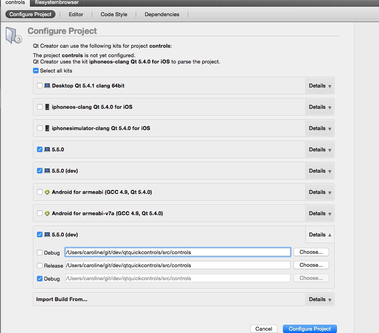Toggle the Select all kits checkbox

click(x=36, y=71)
